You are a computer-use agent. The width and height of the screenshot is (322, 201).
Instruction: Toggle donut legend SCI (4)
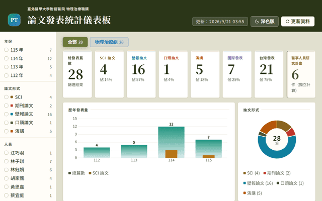tap(252, 173)
